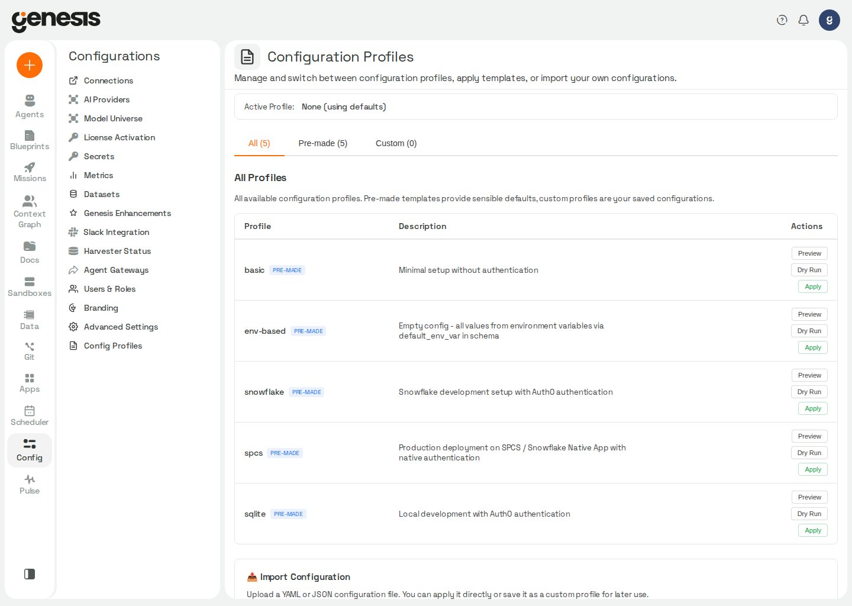Switch to the Pre-made (5) tab
Screen dimensions: 852x606
323,143
